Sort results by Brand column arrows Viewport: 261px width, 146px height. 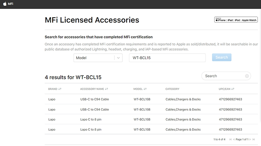(60, 89)
